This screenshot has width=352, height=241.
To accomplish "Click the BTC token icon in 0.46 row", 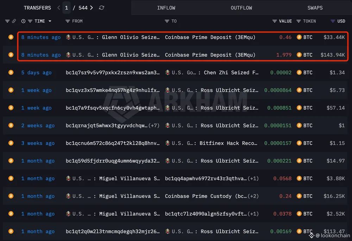I will (x=299, y=37).
